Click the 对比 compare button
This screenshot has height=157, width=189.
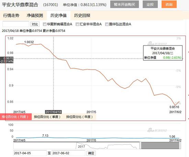coord(35,24)
